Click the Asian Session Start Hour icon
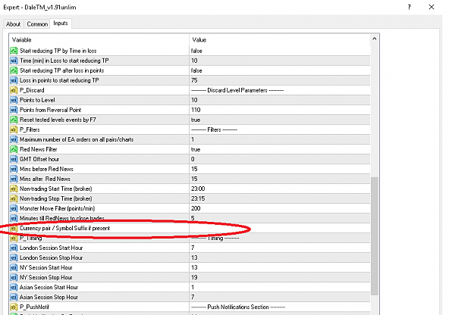The width and height of the screenshot is (474, 315). 14,287
